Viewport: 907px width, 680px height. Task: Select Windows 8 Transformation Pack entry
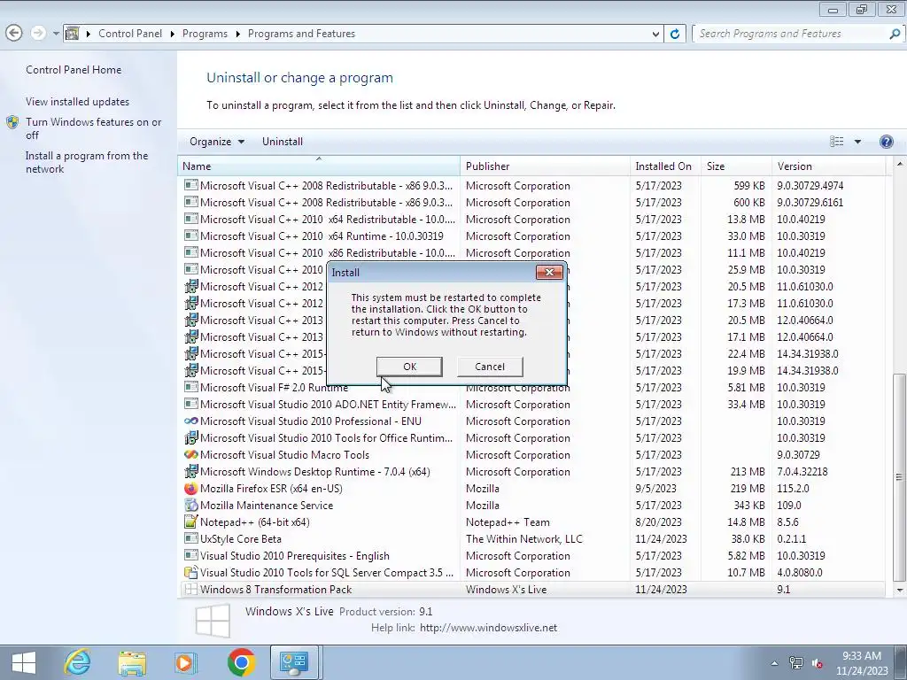pyautogui.click(x=531, y=589)
